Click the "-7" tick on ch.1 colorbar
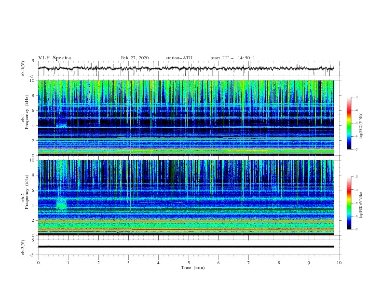382x295 pixels. (x=355, y=149)
